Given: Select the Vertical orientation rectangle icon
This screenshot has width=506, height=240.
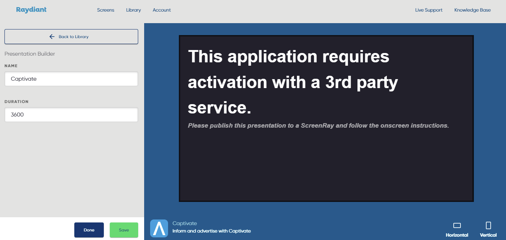Looking at the screenshot, I should click(x=488, y=225).
